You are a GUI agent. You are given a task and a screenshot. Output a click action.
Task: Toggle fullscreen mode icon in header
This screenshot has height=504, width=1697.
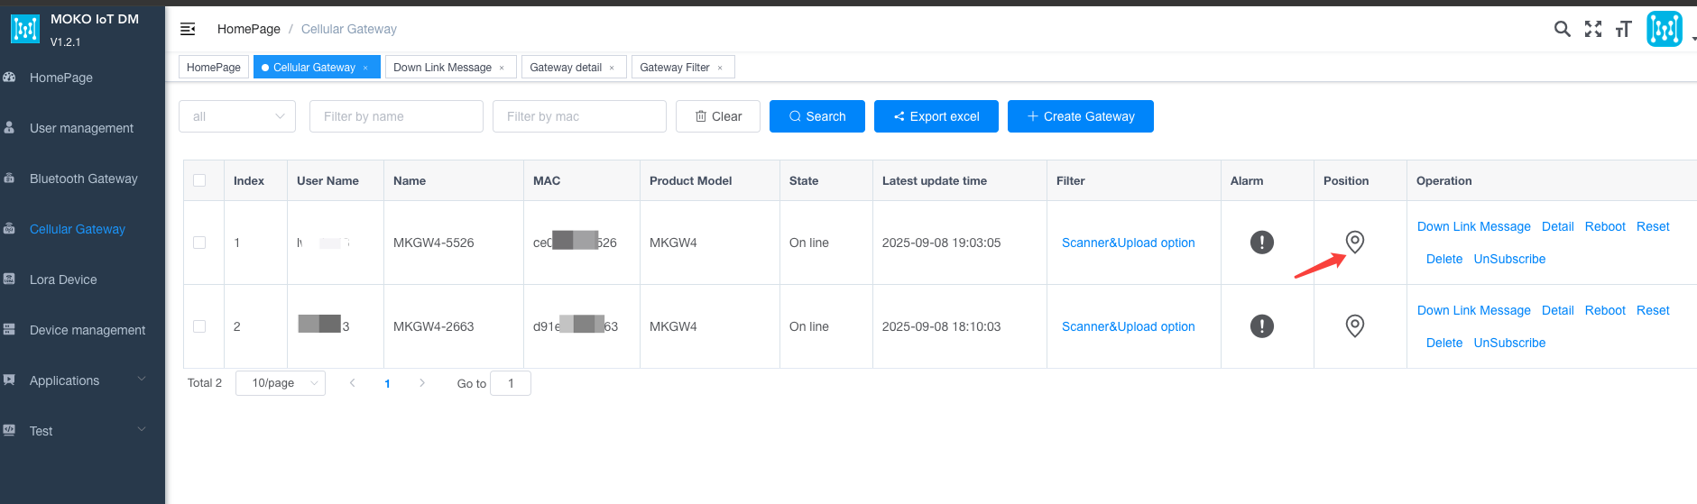[1593, 29]
